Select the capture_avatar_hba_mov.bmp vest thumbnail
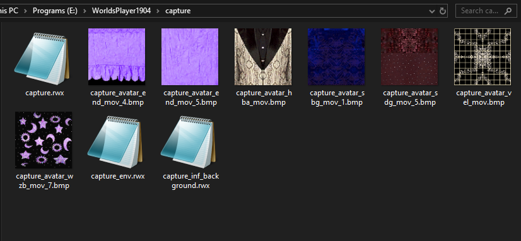 click(263, 57)
